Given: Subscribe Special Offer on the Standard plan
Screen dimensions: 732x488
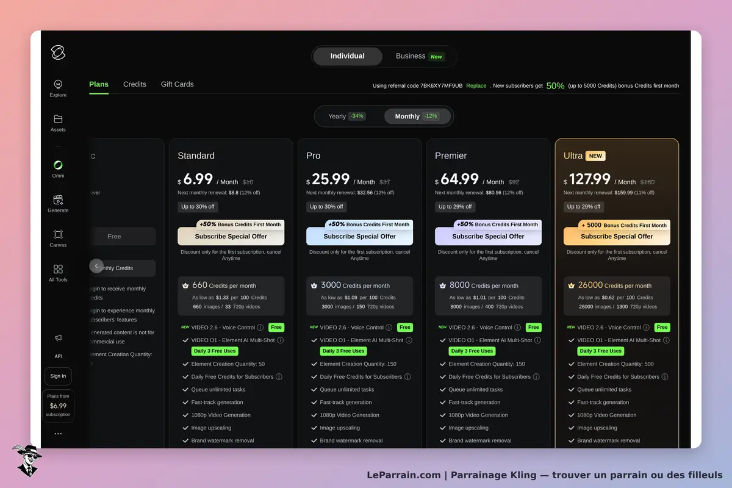Looking at the screenshot, I should 231,236.
